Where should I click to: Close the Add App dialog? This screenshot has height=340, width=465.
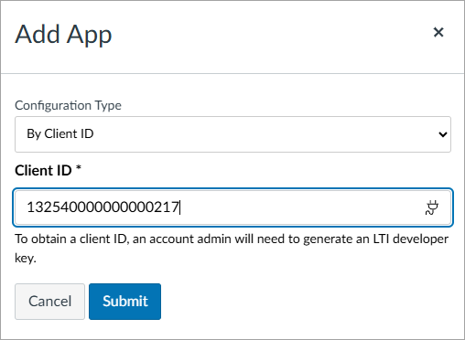pos(438,32)
